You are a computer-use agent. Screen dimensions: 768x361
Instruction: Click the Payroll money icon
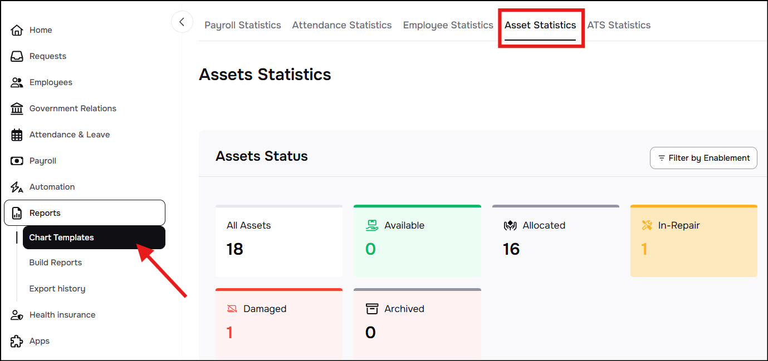pyautogui.click(x=17, y=161)
